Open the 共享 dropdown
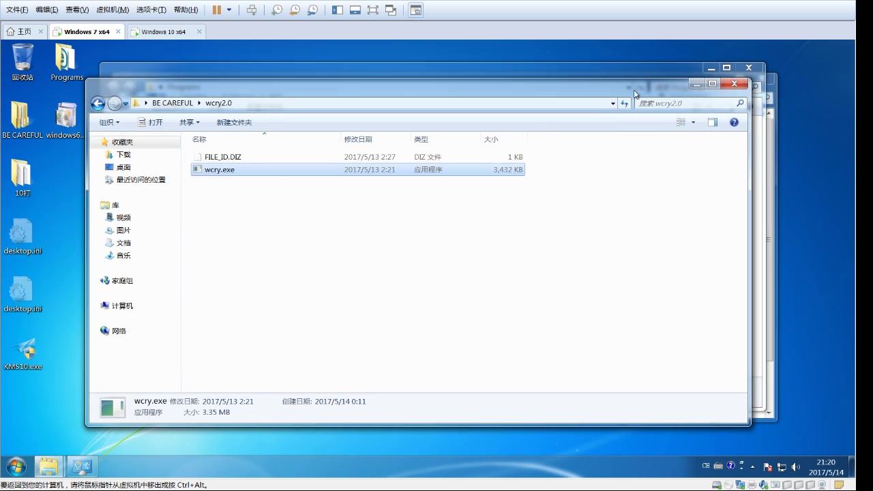This screenshot has width=873, height=491. [190, 123]
